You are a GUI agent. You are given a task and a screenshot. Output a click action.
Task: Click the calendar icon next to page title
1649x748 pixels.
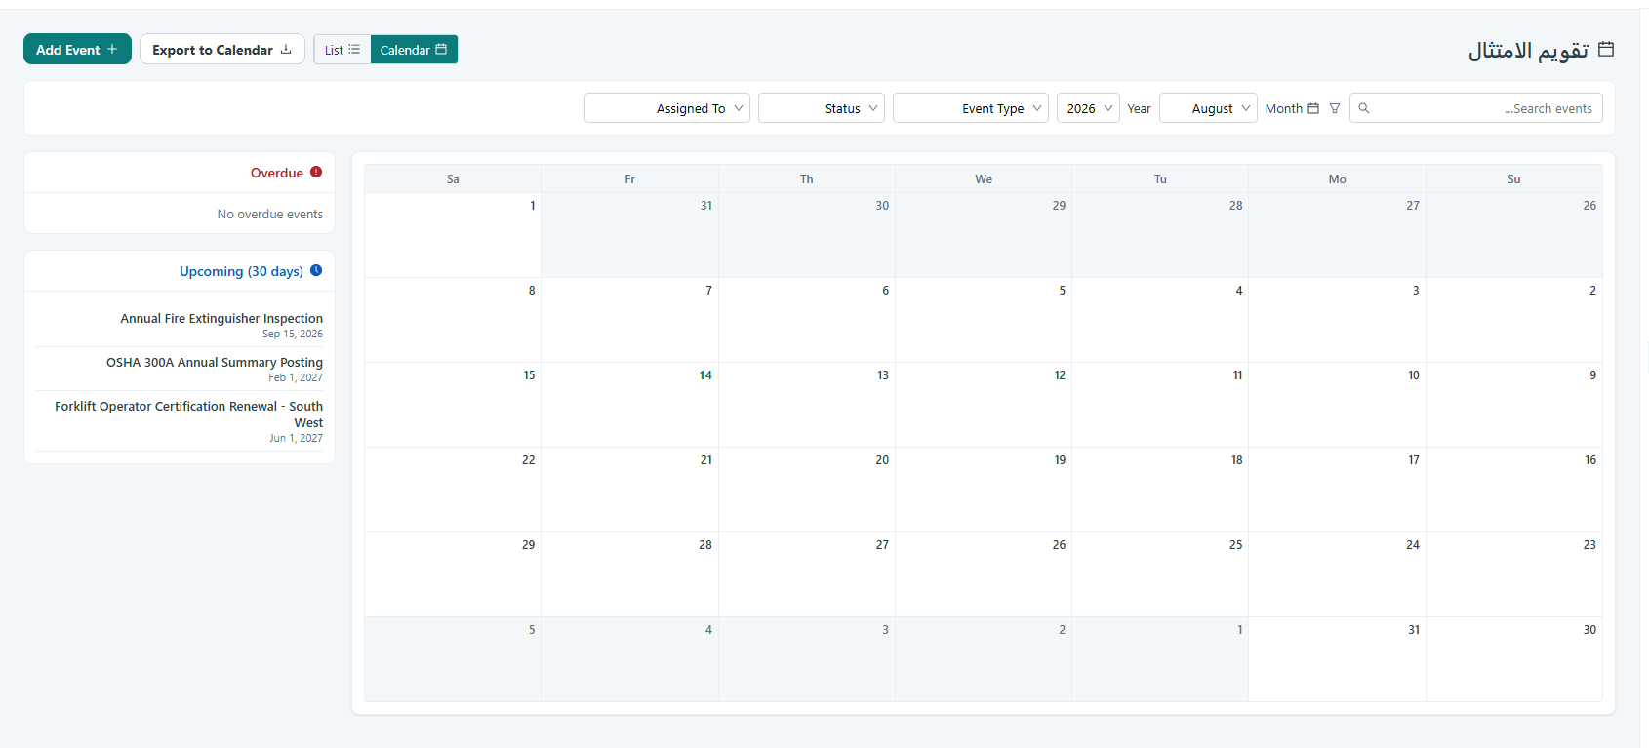(x=1606, y=49)
